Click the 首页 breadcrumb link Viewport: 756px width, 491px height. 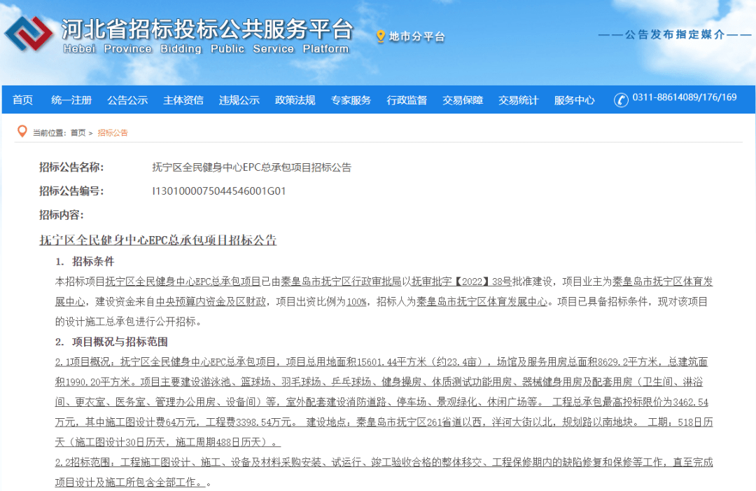coord(78,133)
